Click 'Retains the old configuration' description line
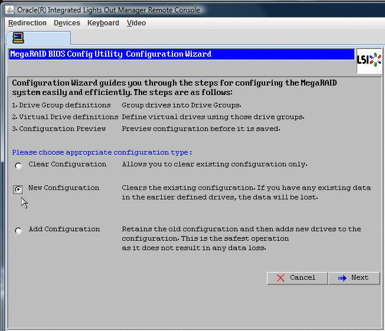This screenshot has height=331, width=385. [242, 229]
